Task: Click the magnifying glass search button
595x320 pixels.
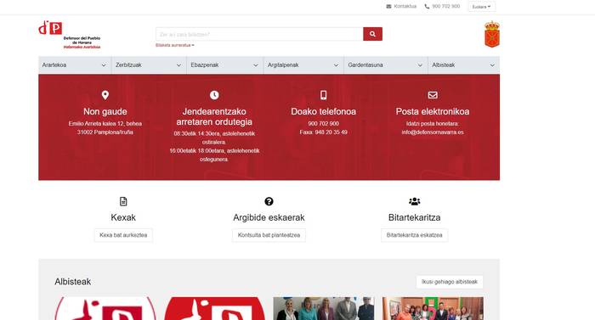Action: click(x=372, y=34)
